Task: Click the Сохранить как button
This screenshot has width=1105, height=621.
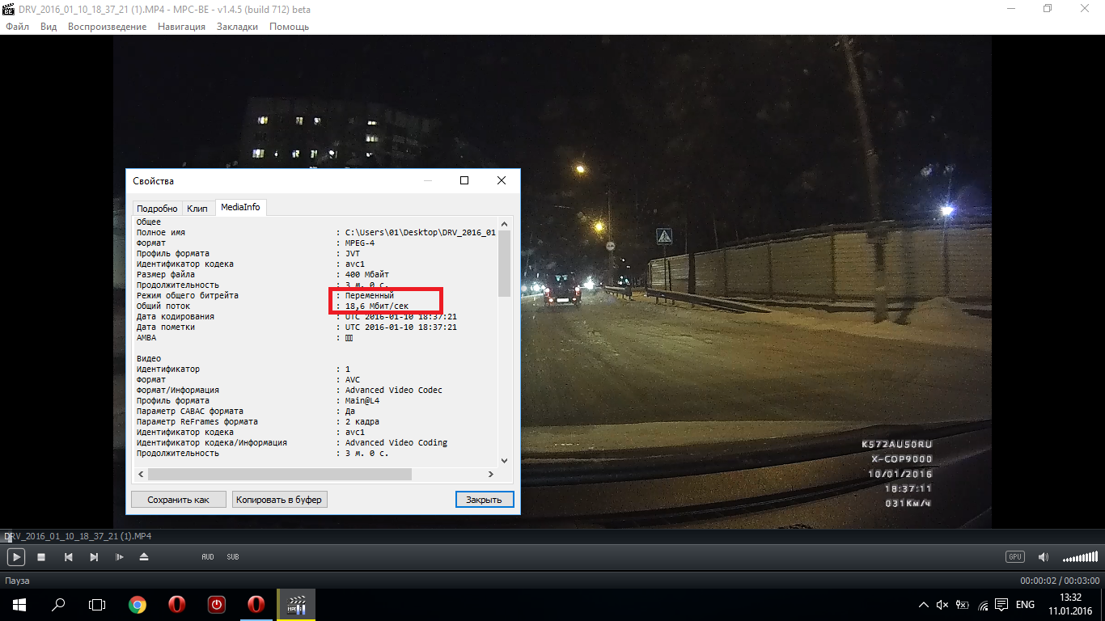Action: click(x=178, y=500)
